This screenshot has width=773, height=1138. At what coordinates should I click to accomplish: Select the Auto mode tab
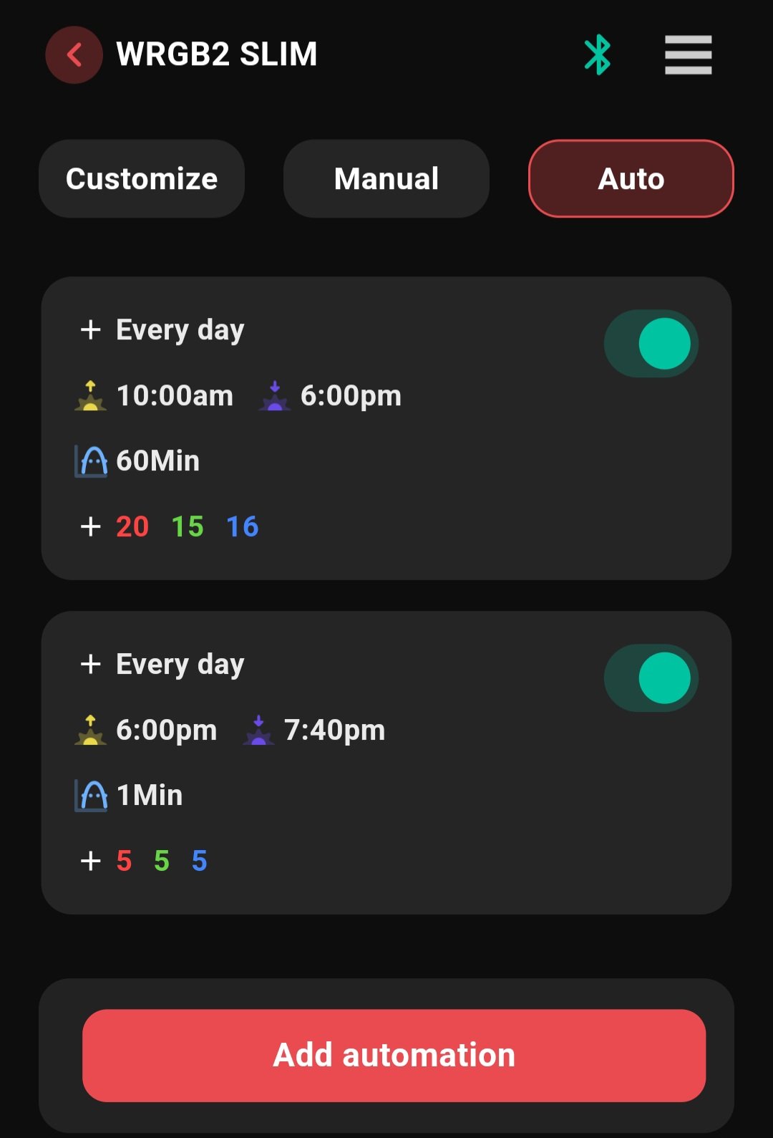tap(631, 178)
